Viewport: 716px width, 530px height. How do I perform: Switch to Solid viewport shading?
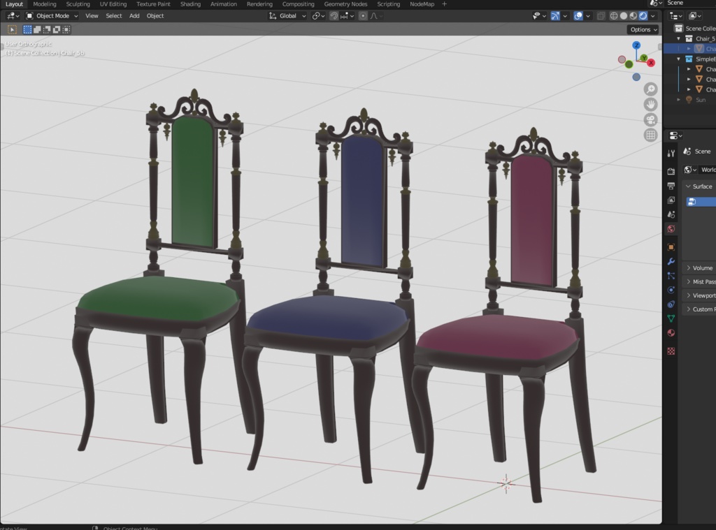point(624,15)
